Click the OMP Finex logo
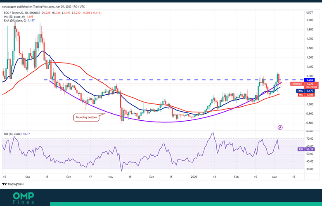This screenshot has width=322, height=206. point(24,198)
